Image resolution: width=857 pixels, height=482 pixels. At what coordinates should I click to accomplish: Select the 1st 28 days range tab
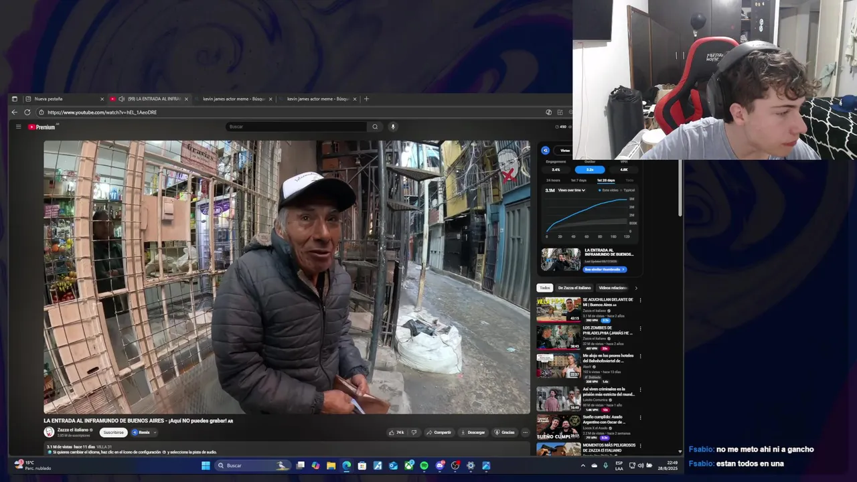coord(605,180)
